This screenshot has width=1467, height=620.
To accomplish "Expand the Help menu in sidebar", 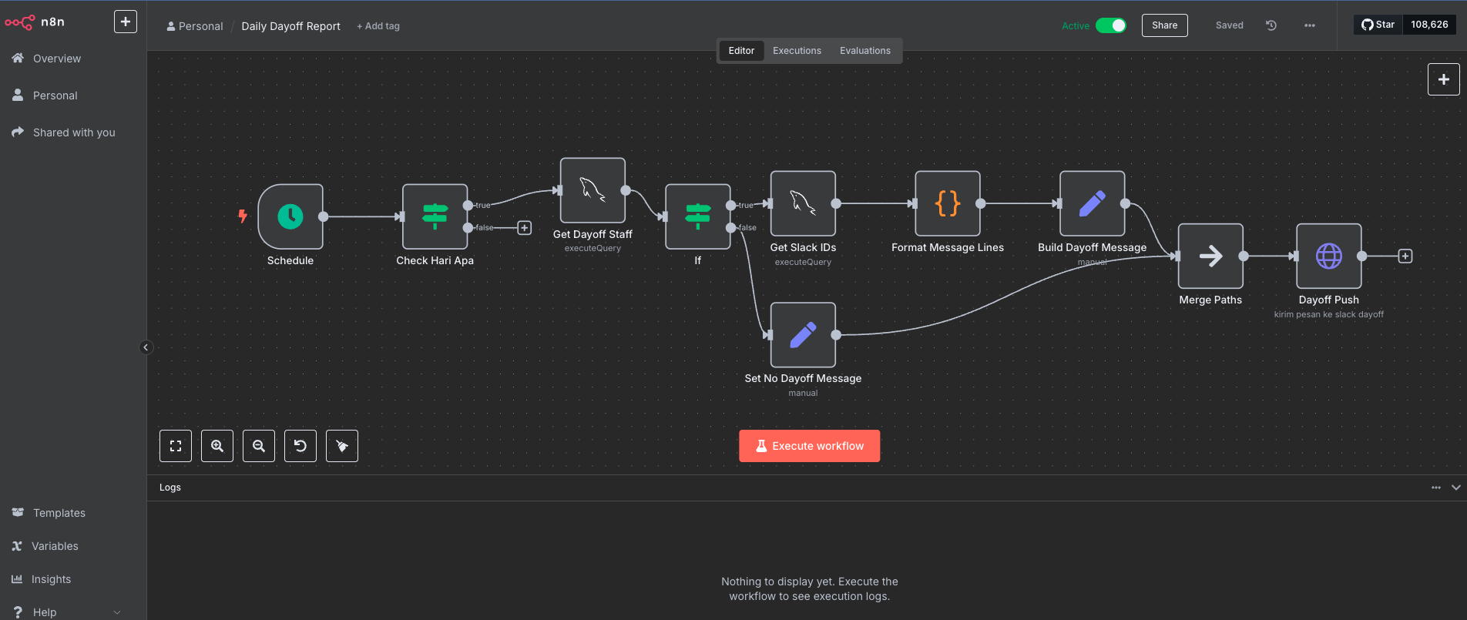I will [117, 612].
